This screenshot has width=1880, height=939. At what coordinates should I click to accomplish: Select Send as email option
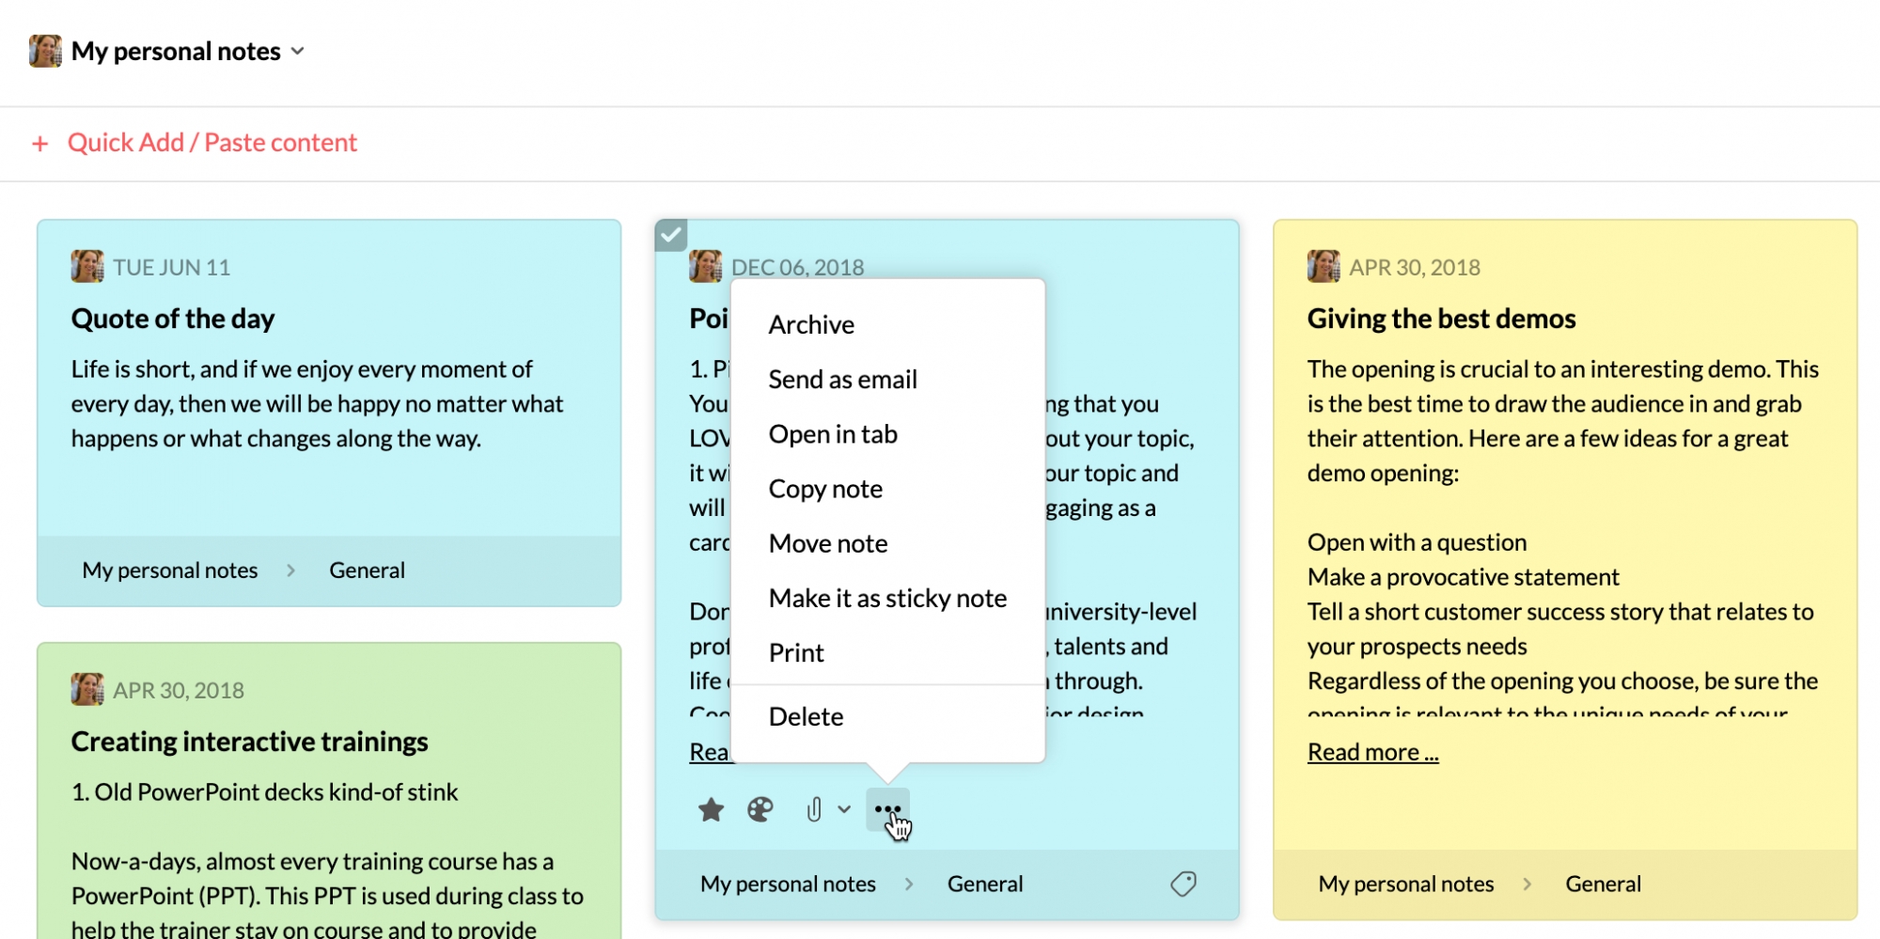[x=842, y=380]
